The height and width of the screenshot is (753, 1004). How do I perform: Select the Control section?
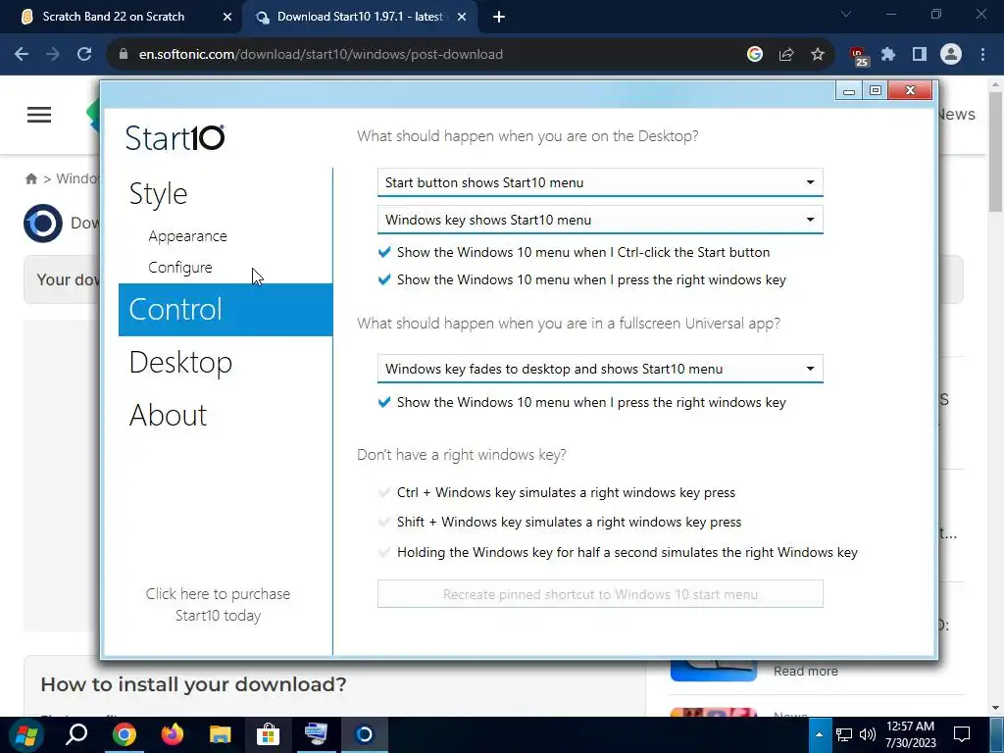click(x=226, y=309)
